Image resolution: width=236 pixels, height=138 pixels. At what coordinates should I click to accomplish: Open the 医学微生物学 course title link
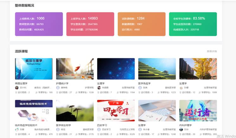pyautogui.click(x=63, y=125)
